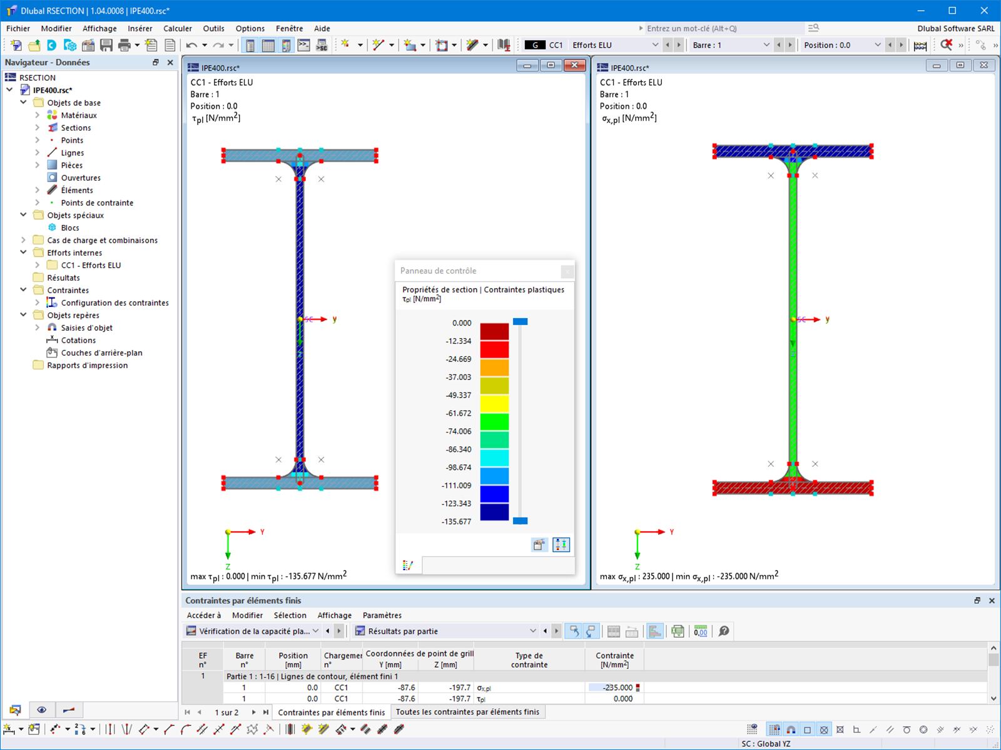Switch to Toutes les contraintes par éléments finis tab
This screenshot has height=750, width=1001.
point(467,712)
